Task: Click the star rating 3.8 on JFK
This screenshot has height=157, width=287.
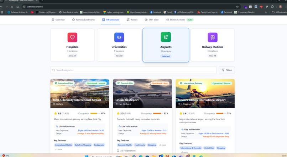Action: click(57, 113)
